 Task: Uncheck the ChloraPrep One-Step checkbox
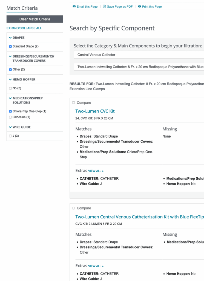point(10,111)
